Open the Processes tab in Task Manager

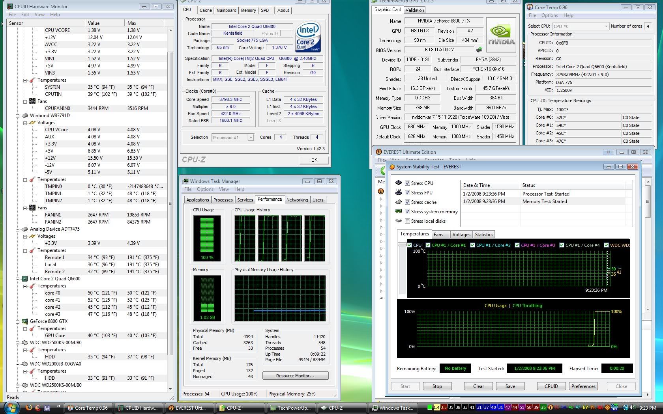tap(223, 200)
